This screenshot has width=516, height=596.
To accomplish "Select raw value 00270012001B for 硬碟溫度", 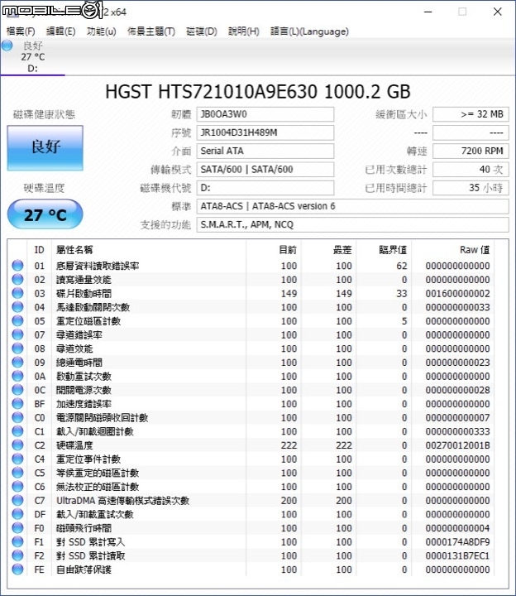I will [457, 445].
